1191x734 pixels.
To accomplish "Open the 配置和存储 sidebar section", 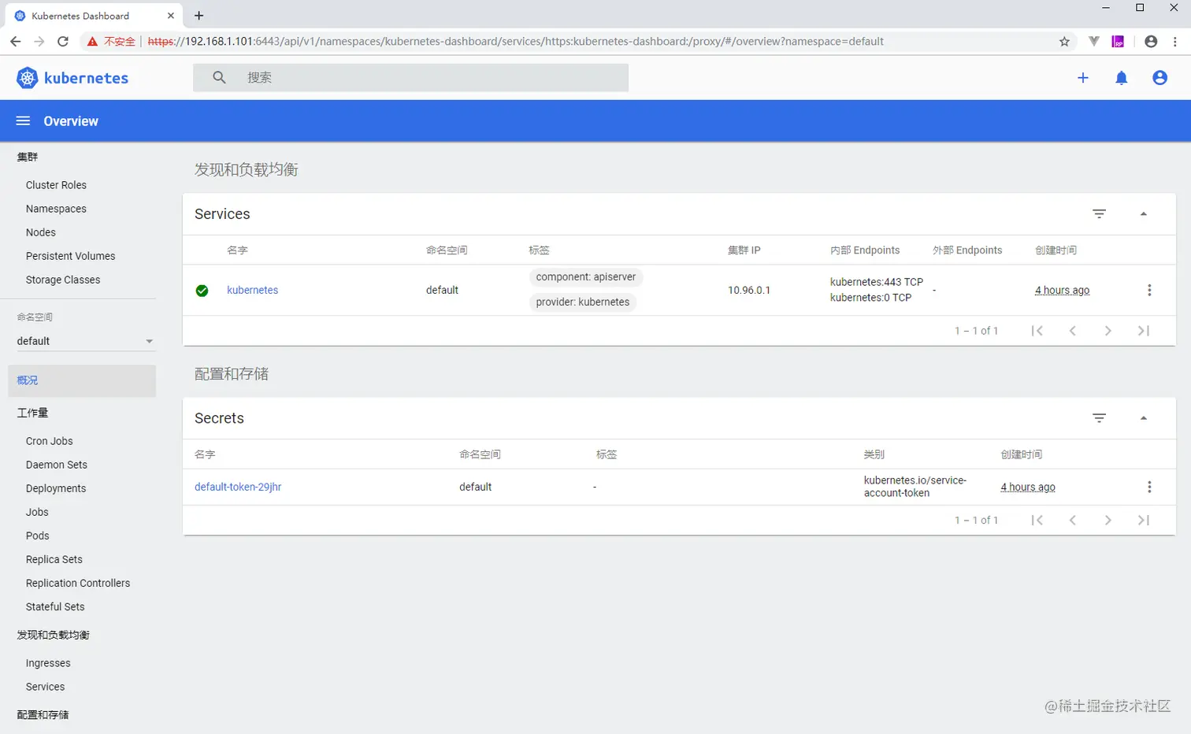I will (x=43, y=715).
